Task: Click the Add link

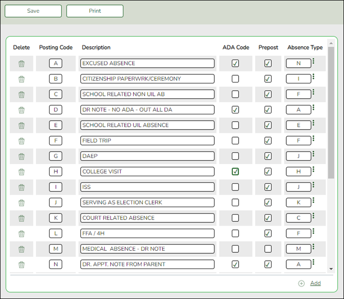Action: [x=316, y=283]
